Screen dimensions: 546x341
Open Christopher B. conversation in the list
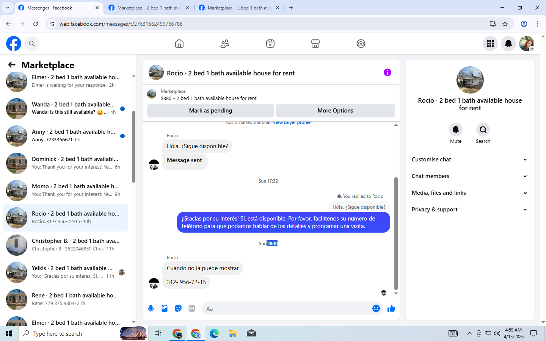[x=65, y=245]
